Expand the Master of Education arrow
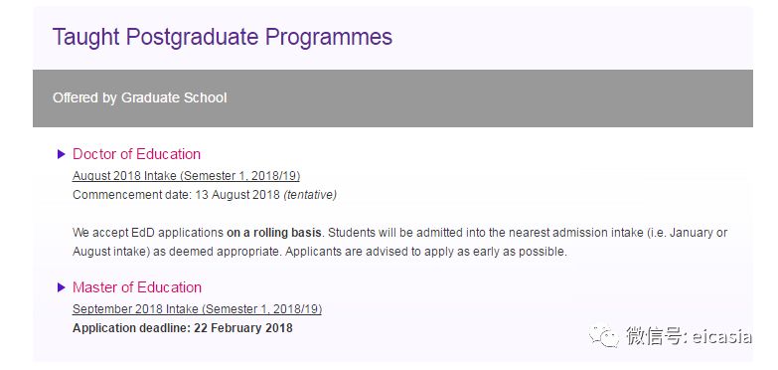The height and width of the screenshot is (370, 778). [x=61, y=287]
